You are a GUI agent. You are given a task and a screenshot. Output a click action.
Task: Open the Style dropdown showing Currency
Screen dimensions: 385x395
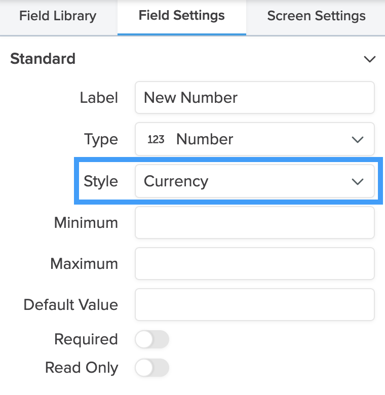pyautogui.click(x=255, y=181)
